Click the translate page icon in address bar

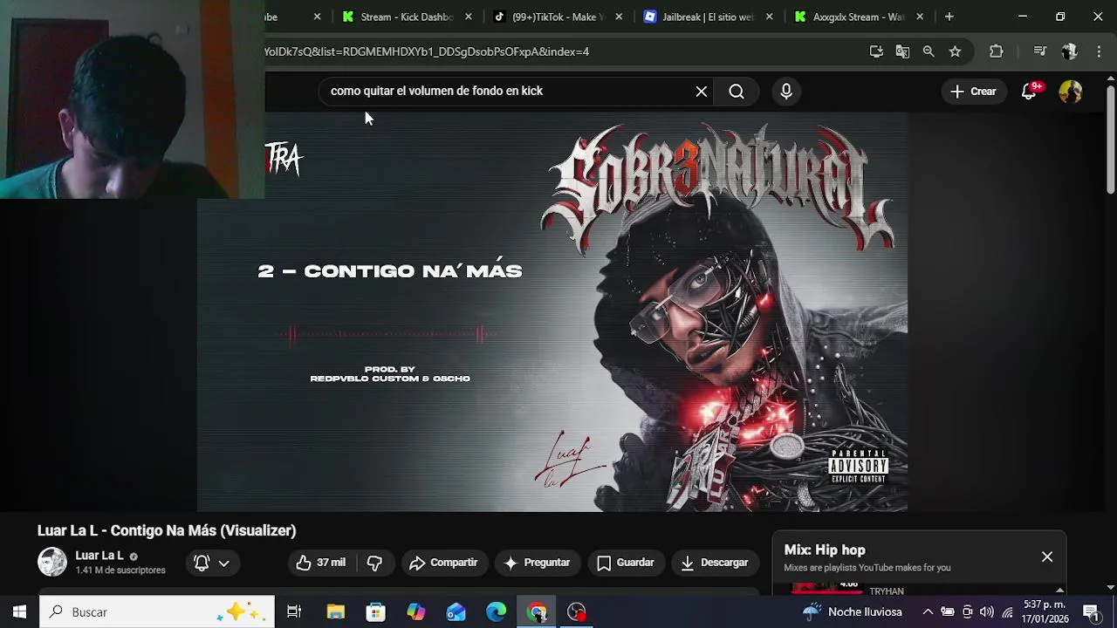(x=902, y=51)
